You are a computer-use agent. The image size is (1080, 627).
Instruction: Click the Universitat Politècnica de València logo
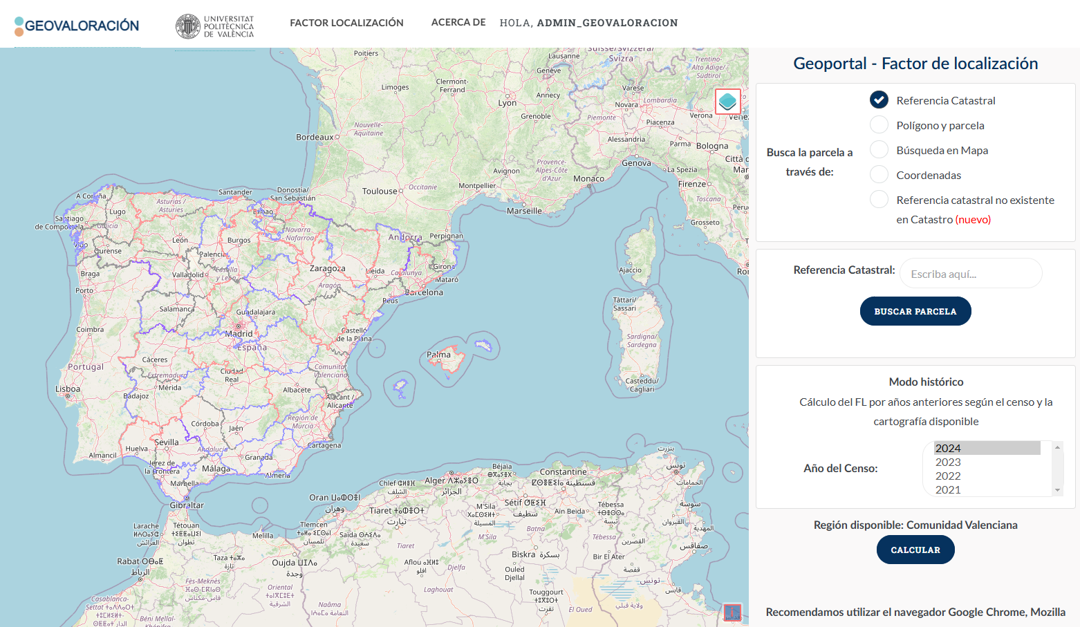(x=215, y=26)
